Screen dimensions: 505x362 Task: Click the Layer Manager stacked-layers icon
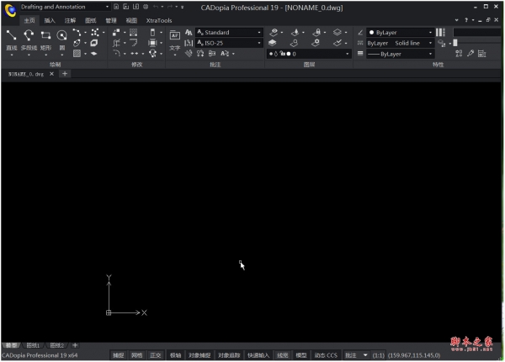coord(273,43)
